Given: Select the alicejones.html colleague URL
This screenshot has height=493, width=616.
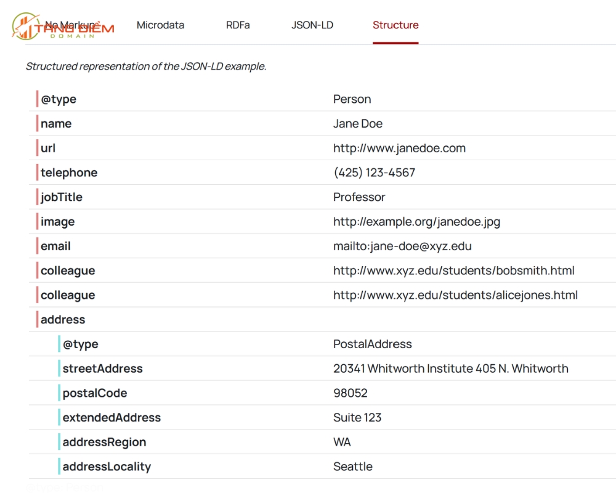Looking at the screenshot, I should [x=455, y=295].
